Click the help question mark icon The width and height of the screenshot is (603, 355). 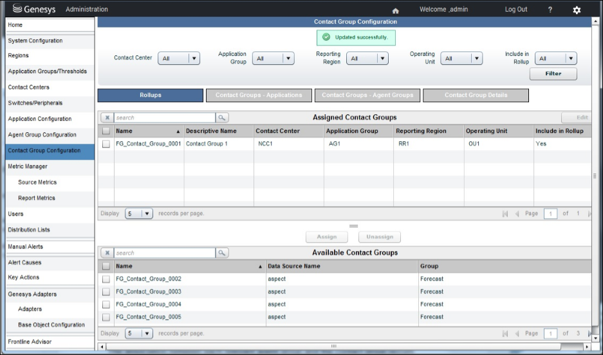[x=550, y=10]
